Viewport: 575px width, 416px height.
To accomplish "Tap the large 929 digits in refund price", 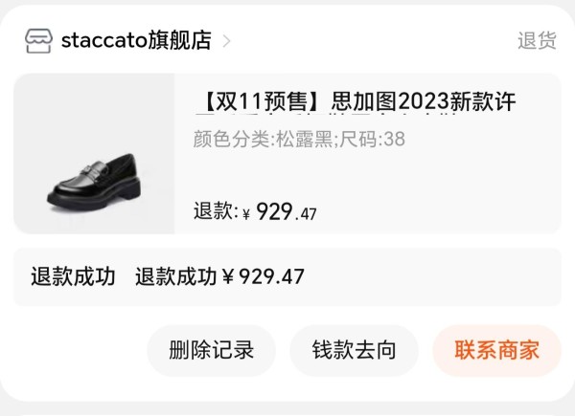I will coord(274,211).
